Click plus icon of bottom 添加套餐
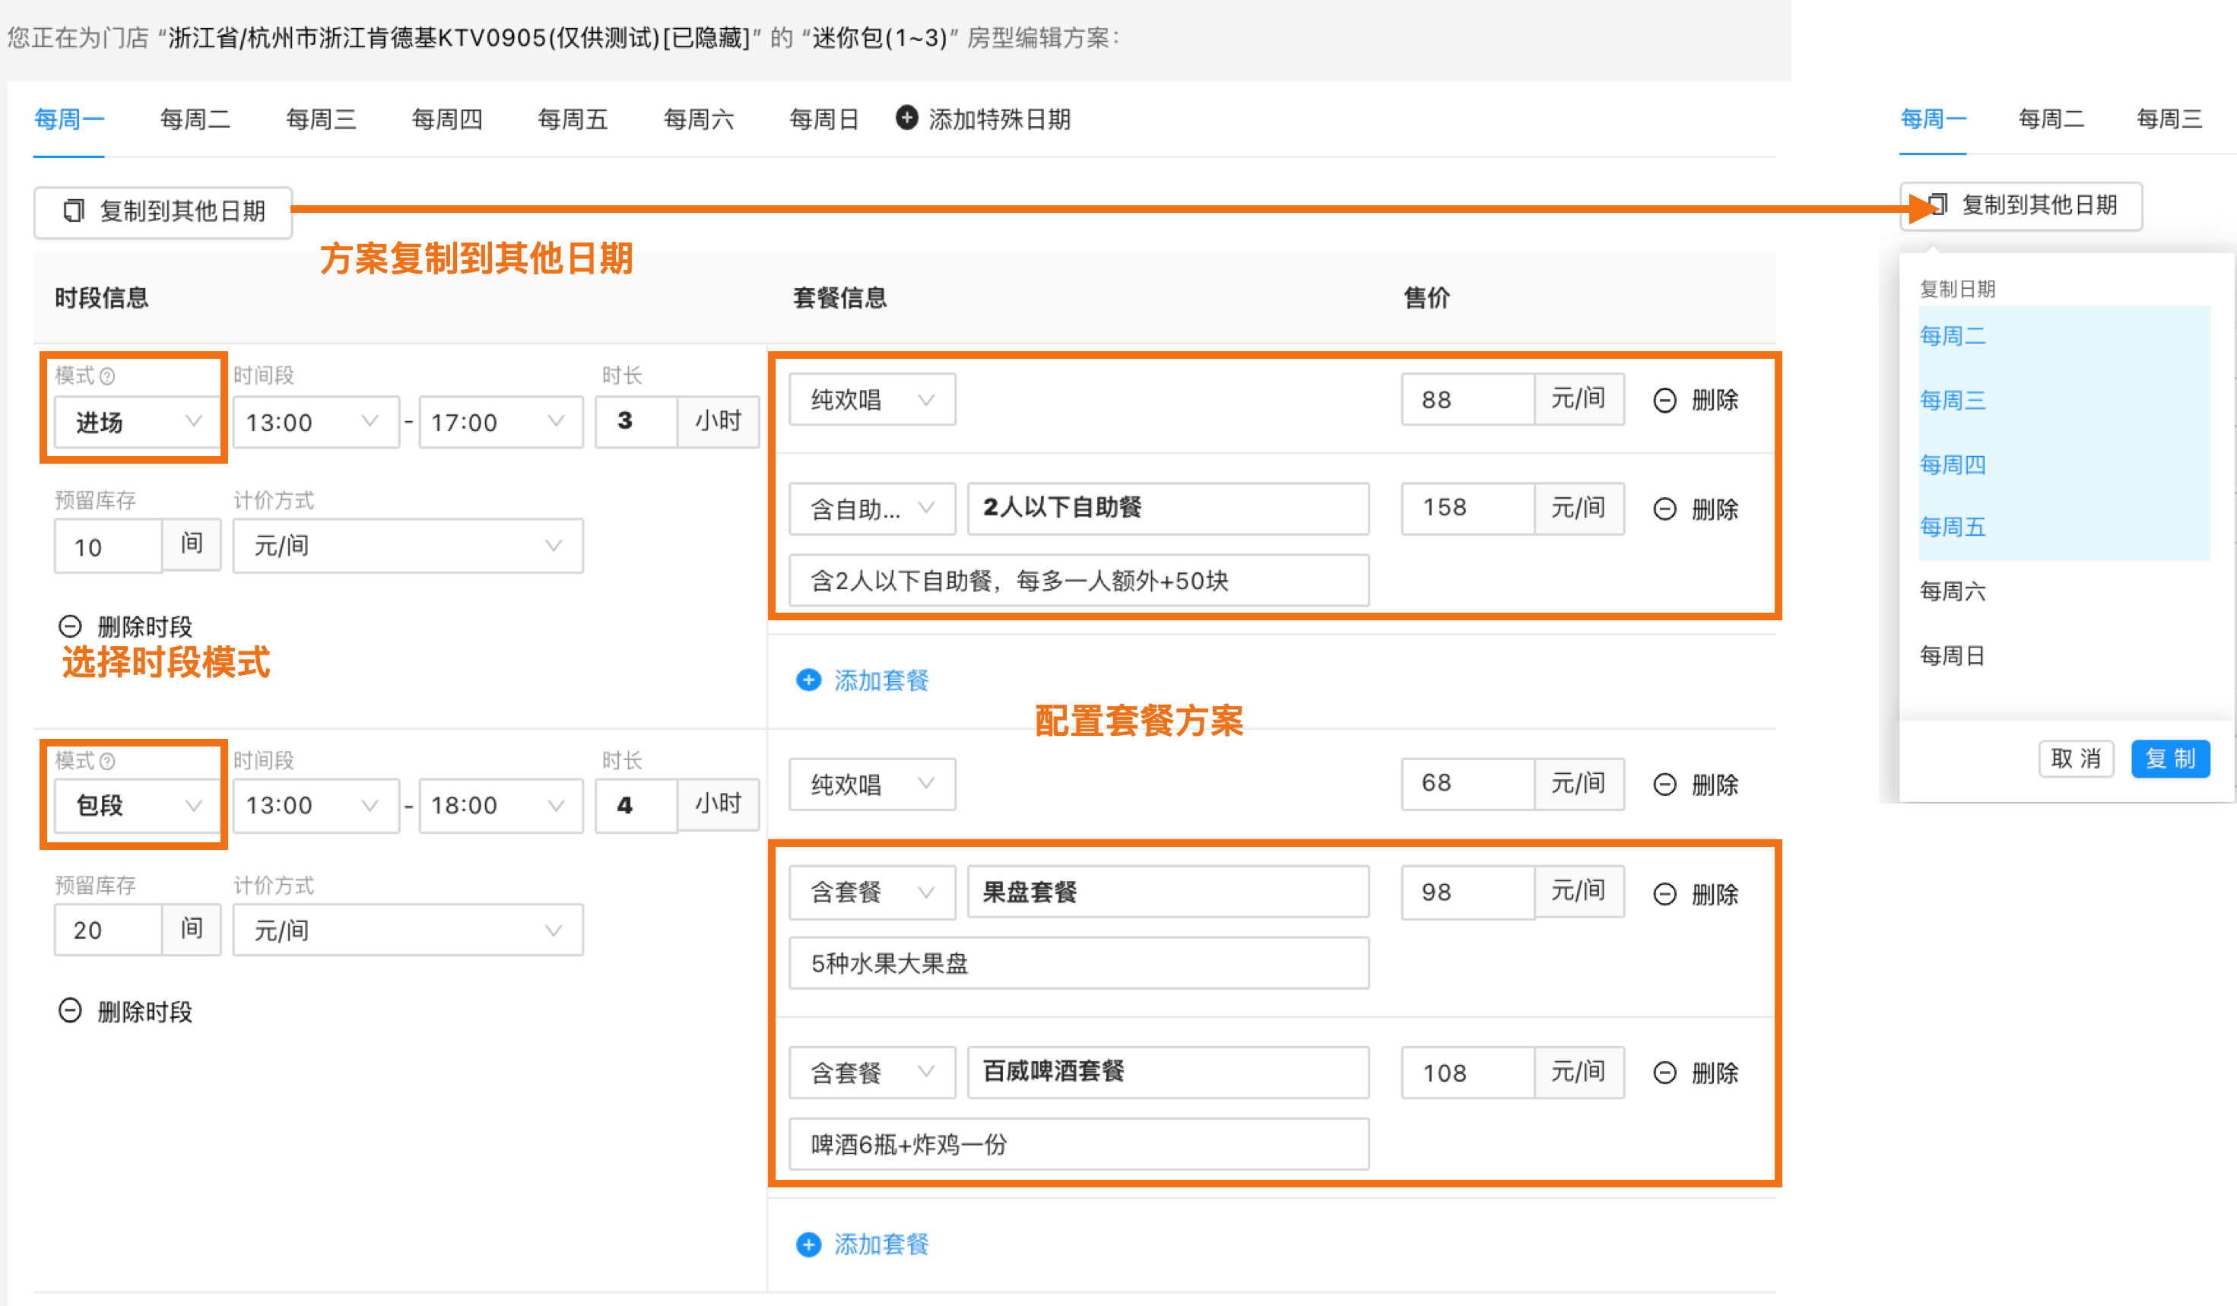 point(809,1244)
